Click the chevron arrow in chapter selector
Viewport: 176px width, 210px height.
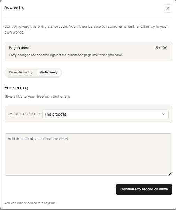pos(163,114)
